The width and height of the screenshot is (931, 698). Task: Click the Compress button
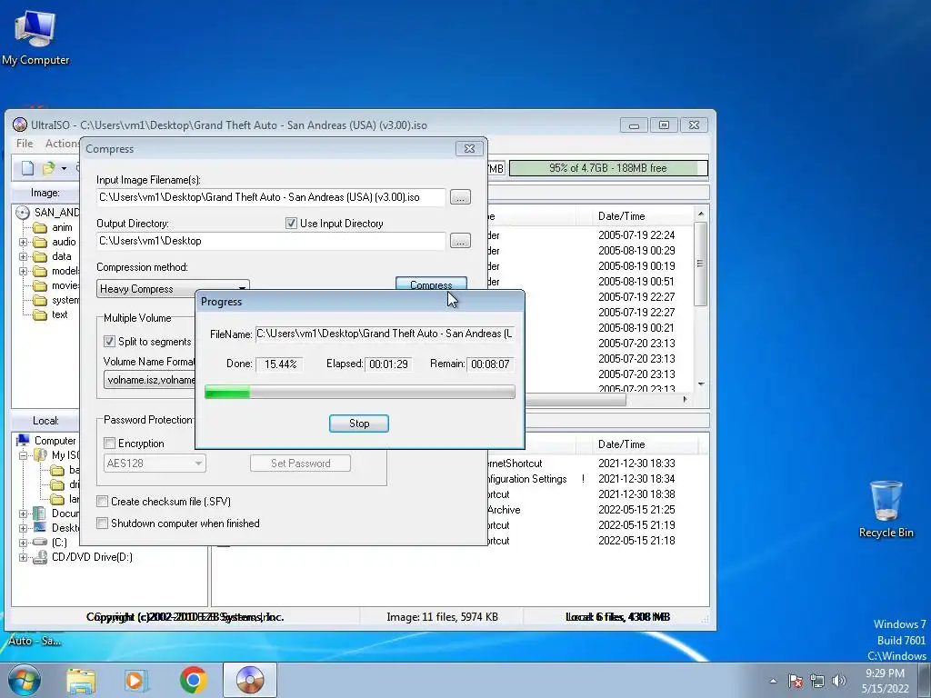click(431, 284)
